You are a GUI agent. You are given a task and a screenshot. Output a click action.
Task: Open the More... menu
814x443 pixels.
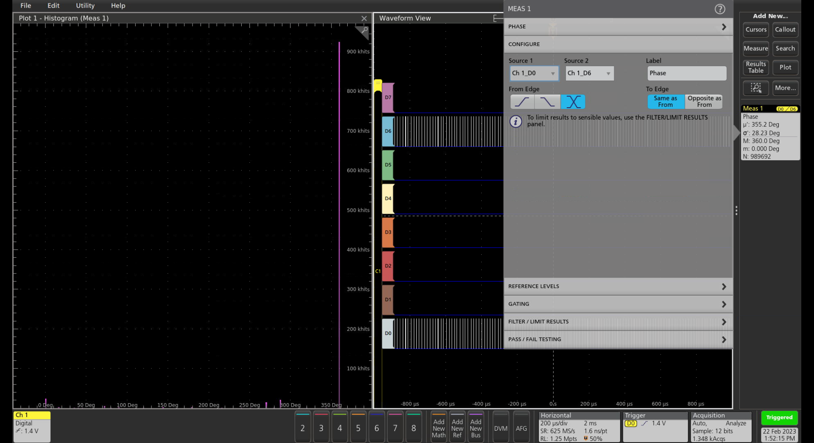pos(785,88)
